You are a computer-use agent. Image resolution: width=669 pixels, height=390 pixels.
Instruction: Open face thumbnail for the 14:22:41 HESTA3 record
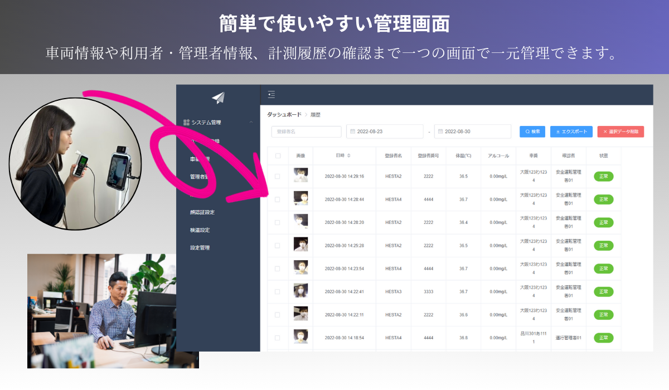coord(300,291)
